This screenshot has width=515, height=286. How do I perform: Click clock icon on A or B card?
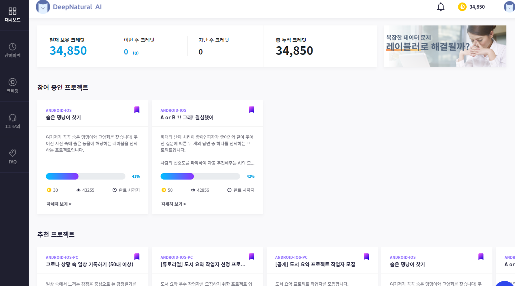click(229, 190)
